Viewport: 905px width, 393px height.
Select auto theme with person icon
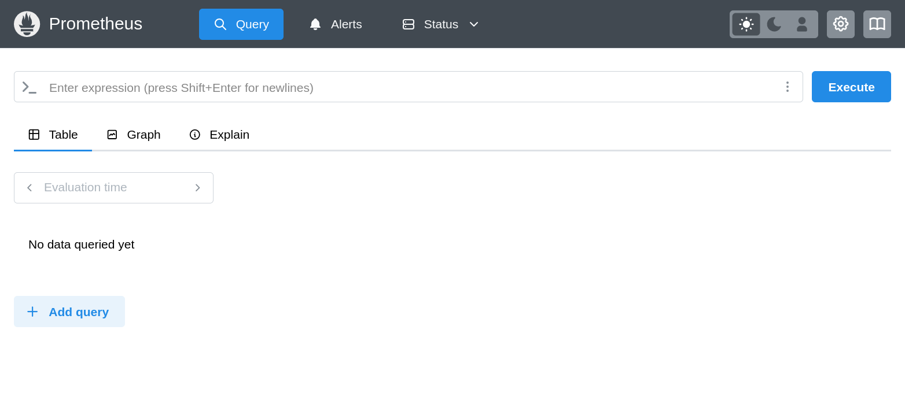pyautogui.click(x=802, y=24)
